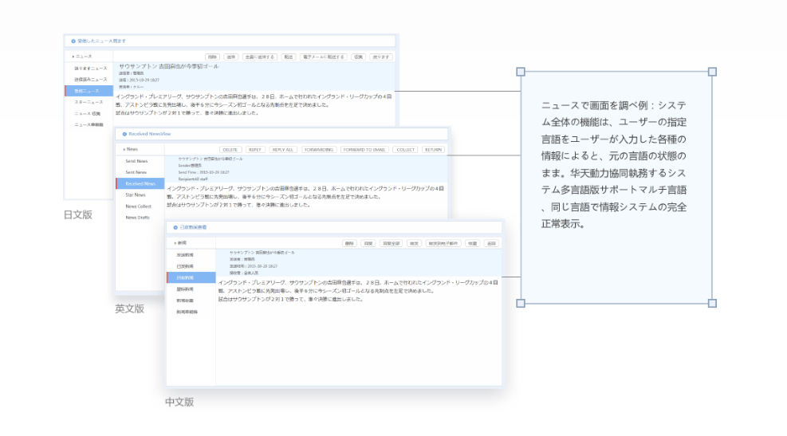
Task: Open Star News in the sidebar
Action: [x=135, y=194]
